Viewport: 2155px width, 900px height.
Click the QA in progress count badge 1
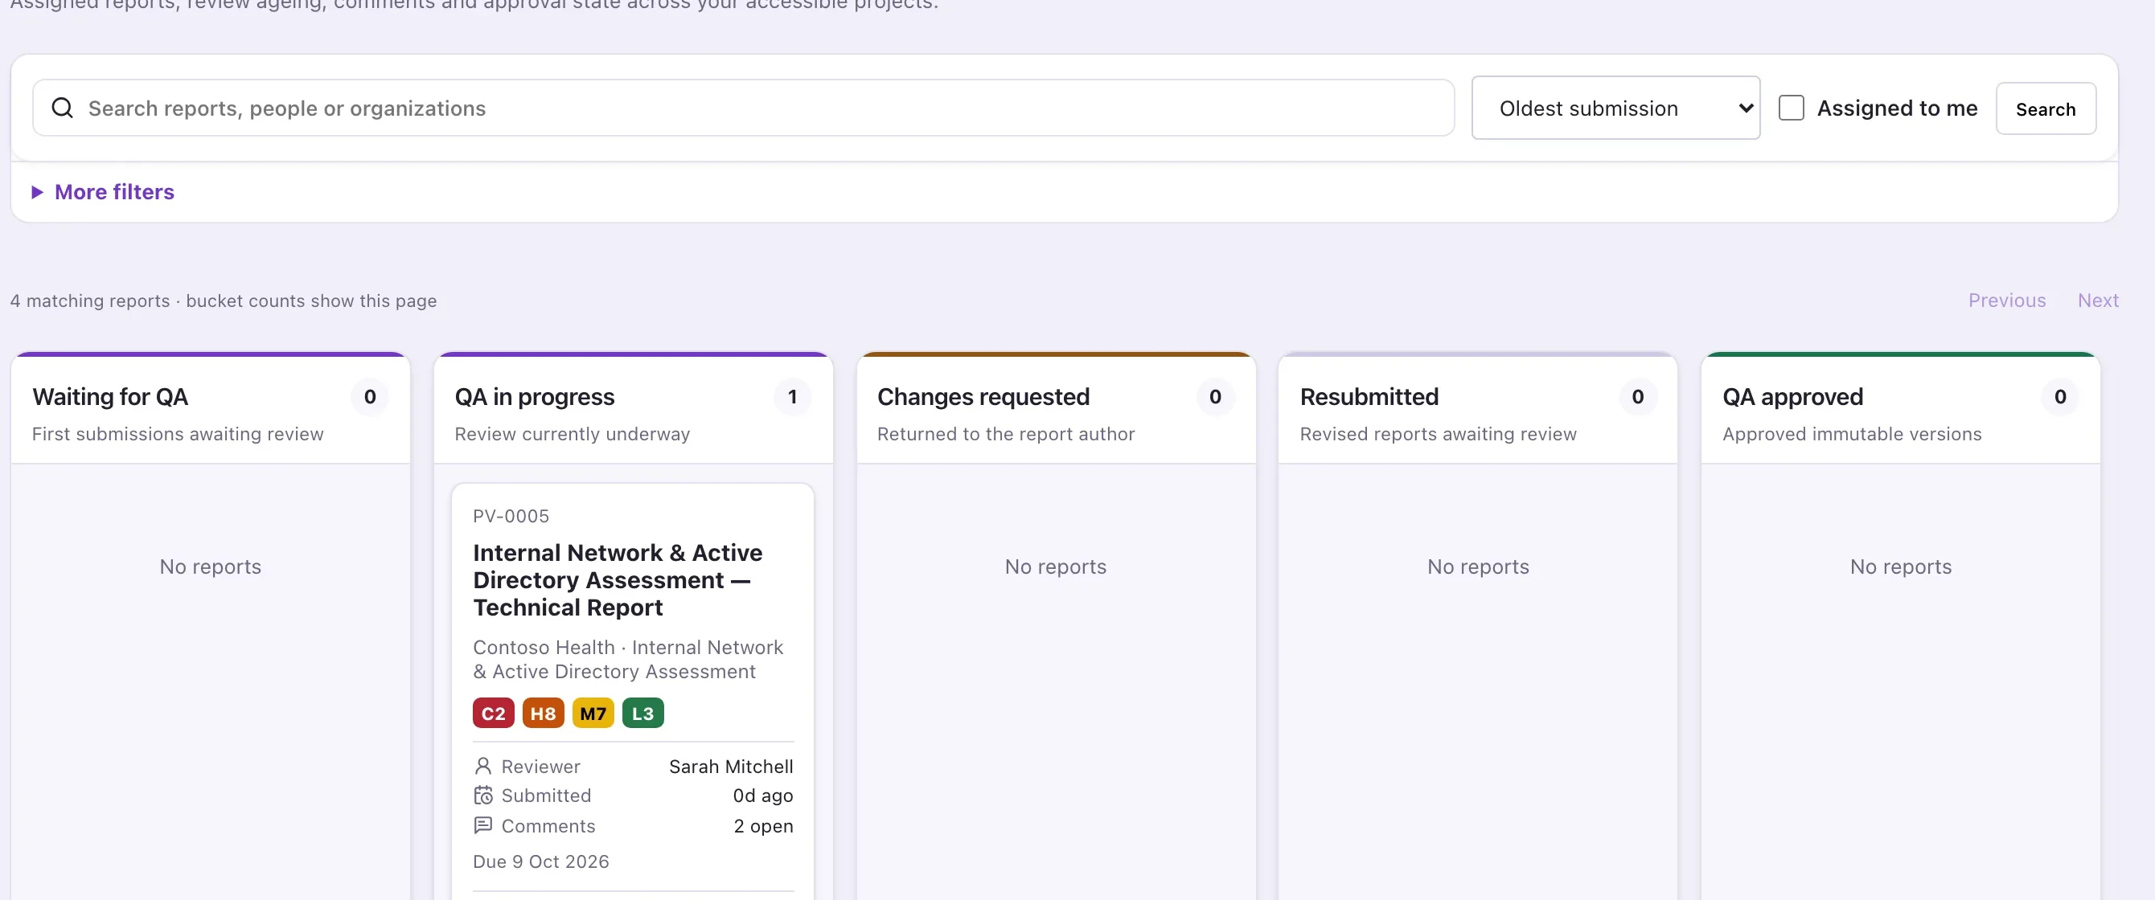[x=792, y=397]
